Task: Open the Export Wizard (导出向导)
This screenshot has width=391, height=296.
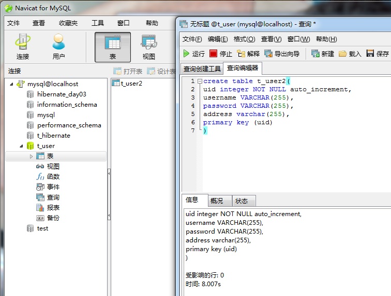Action: click(x=282, y=54)
